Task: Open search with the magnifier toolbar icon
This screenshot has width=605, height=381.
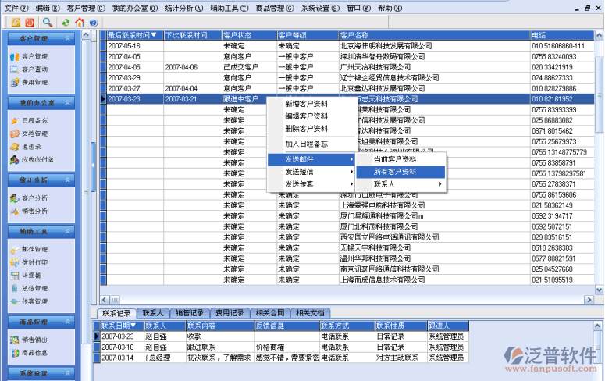Action: [x=48, y=23]
